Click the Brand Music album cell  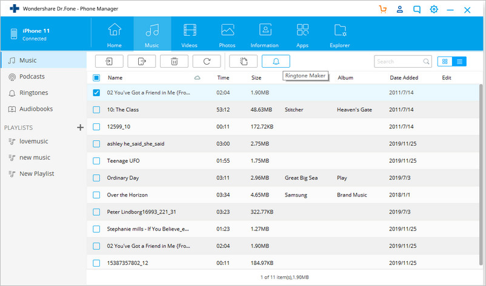352,195
